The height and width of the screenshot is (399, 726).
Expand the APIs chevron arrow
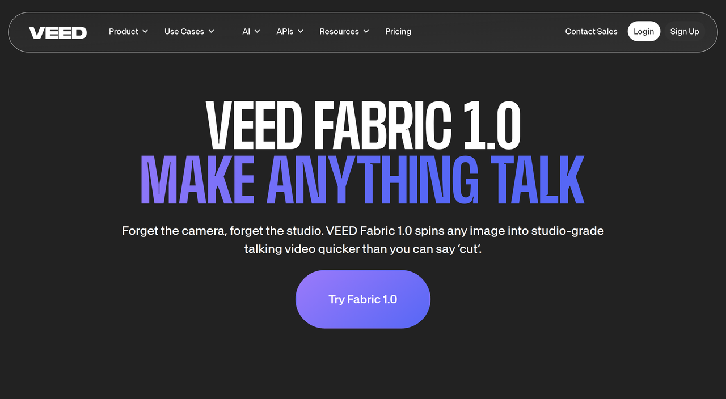point(300,32)
